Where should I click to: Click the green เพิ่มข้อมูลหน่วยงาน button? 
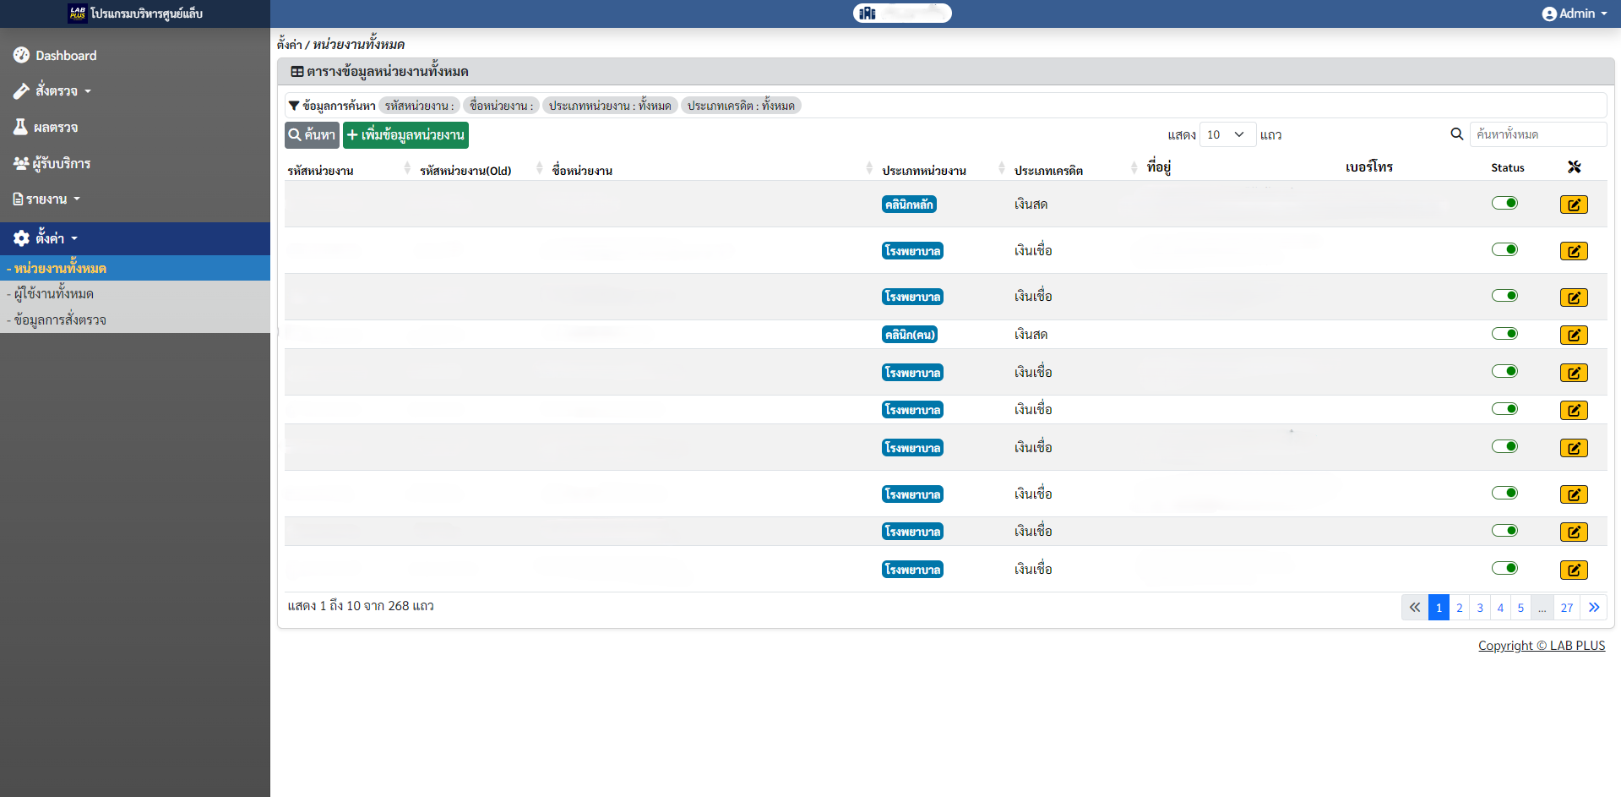coord(405,135)
